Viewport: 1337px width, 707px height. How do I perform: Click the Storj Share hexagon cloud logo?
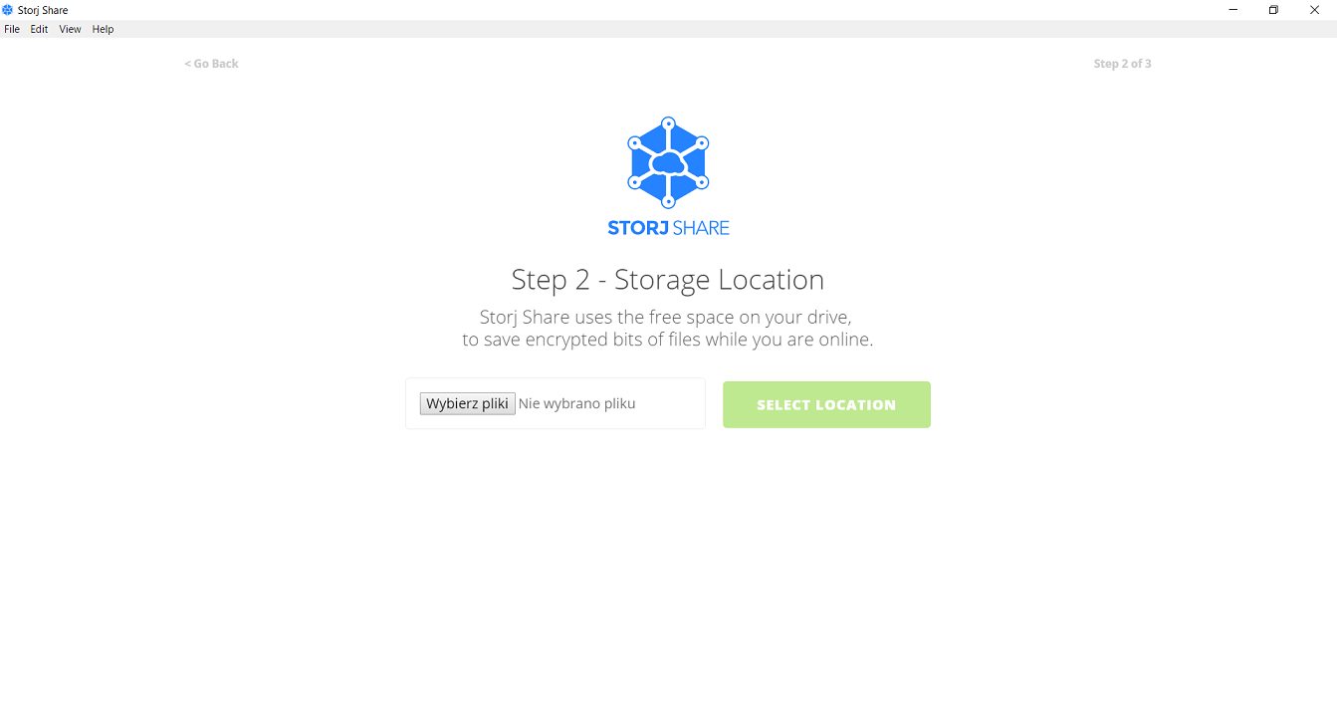pos(668,162)
